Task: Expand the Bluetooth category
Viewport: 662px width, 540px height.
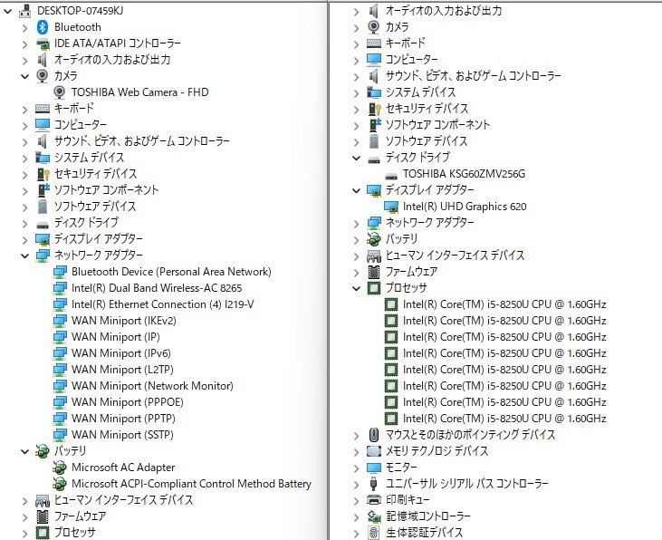Action: 25,28
